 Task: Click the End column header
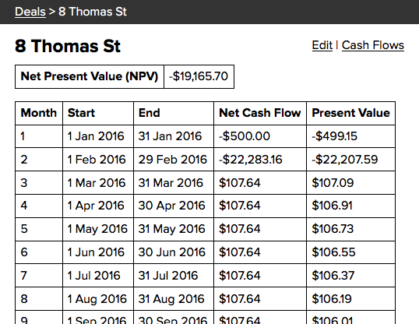[174, 113]
